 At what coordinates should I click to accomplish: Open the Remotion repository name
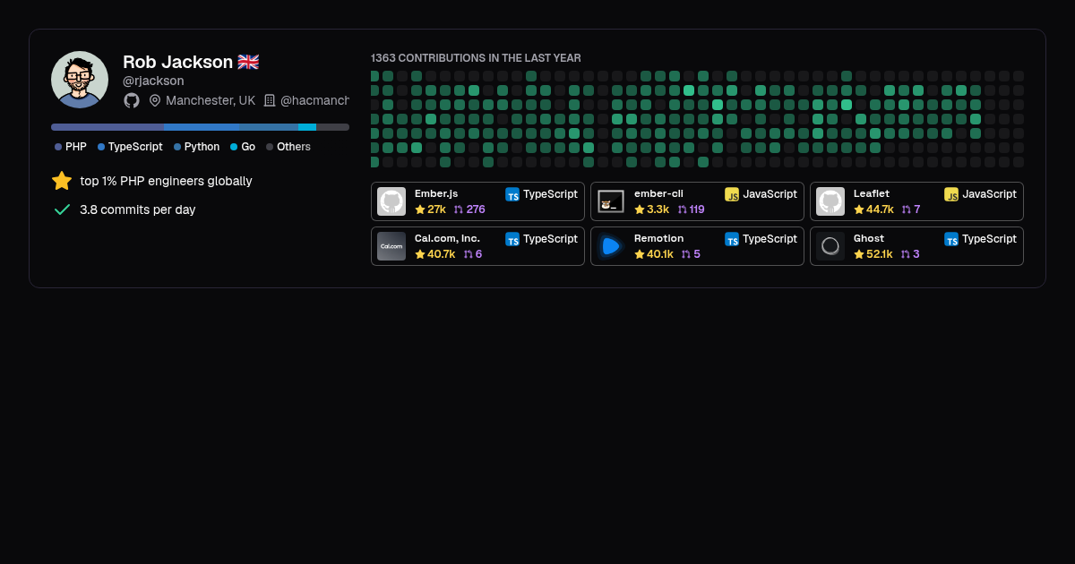[x=659, y=238]
